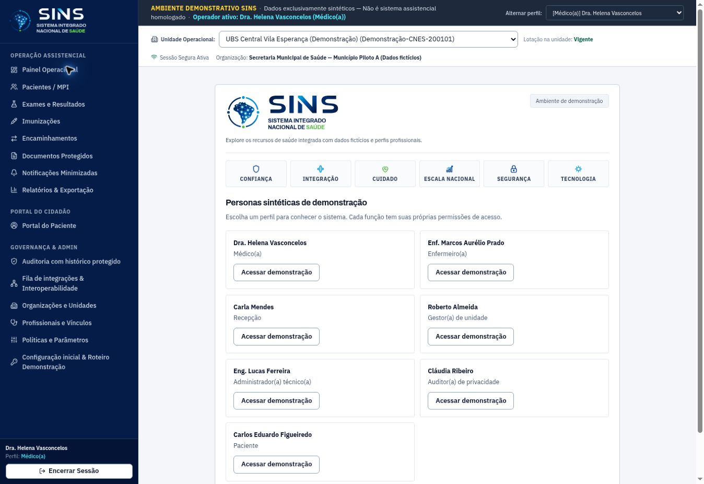Click the Ambiente de demonstração badge
Screen dimensions: 704x484
click(569, 101)
